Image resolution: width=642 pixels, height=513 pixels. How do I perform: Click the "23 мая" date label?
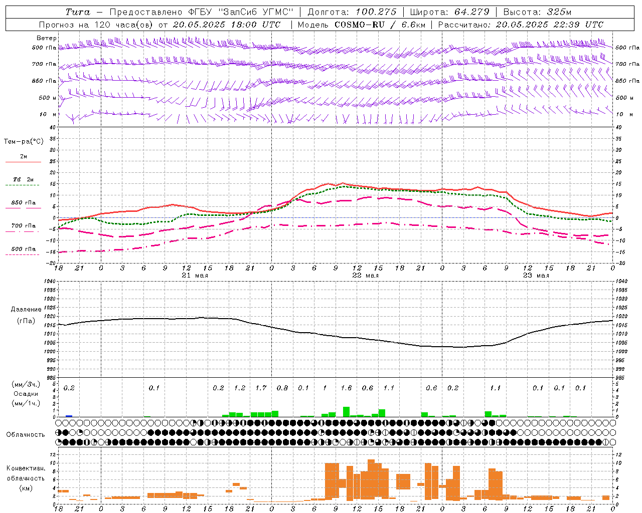click(x=536, y=276)
